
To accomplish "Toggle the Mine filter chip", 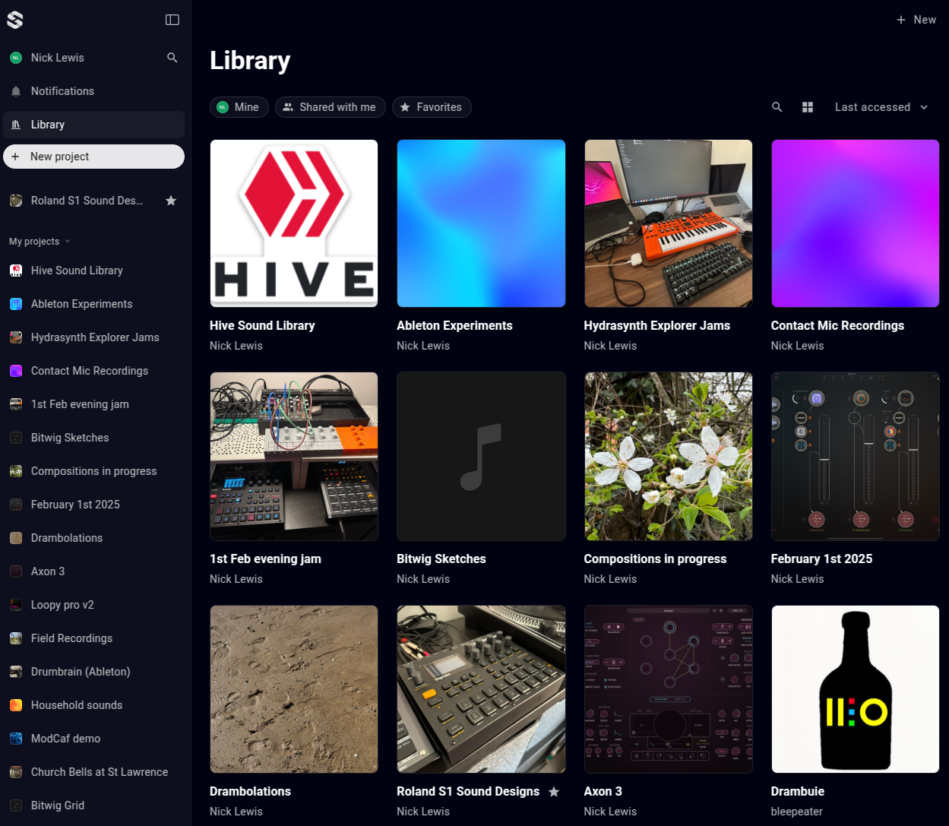I will [x=239, y=107].
